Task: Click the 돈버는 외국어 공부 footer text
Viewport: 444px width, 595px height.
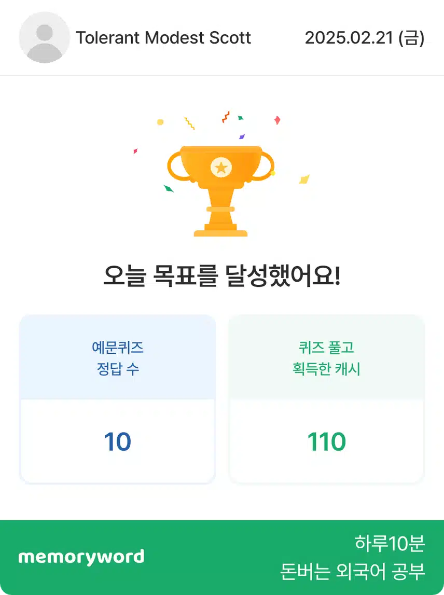Action: click(353, 571)
